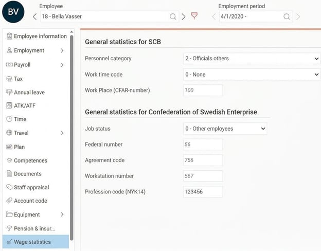Click the Competences graduation cap icon
The image size is (321, 251).
9,160
